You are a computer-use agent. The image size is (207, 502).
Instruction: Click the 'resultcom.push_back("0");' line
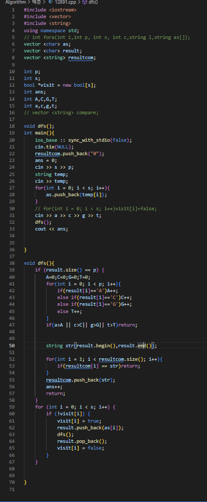point(70,154)
